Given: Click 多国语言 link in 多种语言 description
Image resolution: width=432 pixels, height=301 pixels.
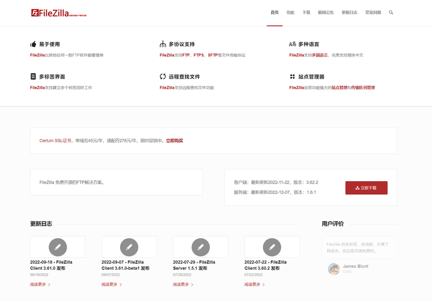Looking at the screenshot, I should click(x=320, y=55).
